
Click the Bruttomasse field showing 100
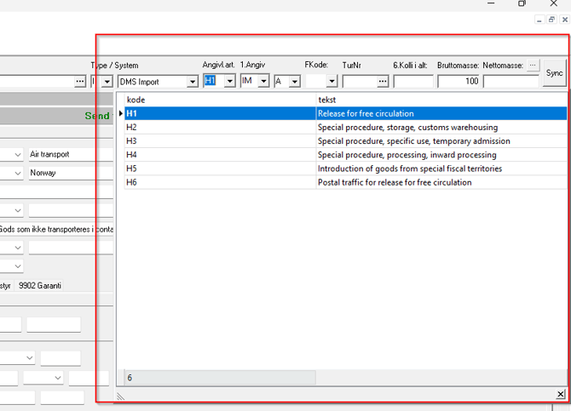458,82
